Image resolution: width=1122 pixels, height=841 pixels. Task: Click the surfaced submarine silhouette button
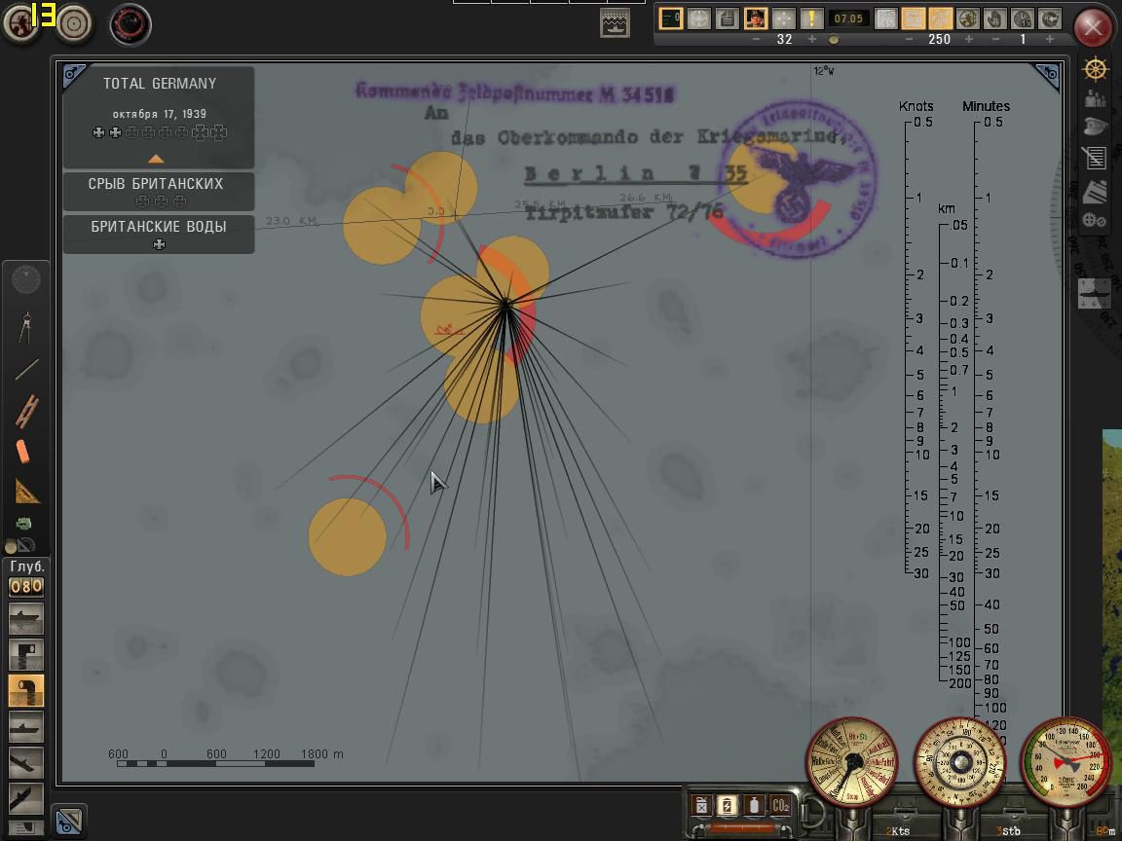click(x=25, y=726)
